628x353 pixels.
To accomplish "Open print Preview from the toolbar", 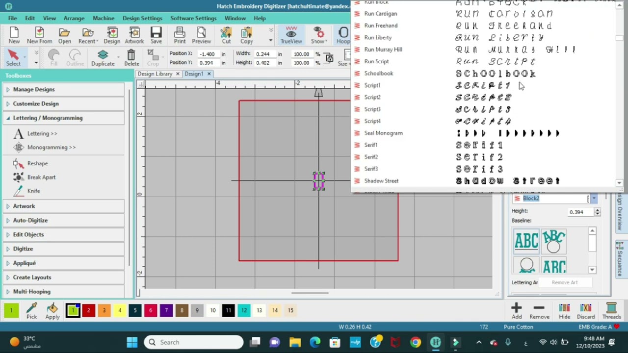I will [x=201, y=36].
